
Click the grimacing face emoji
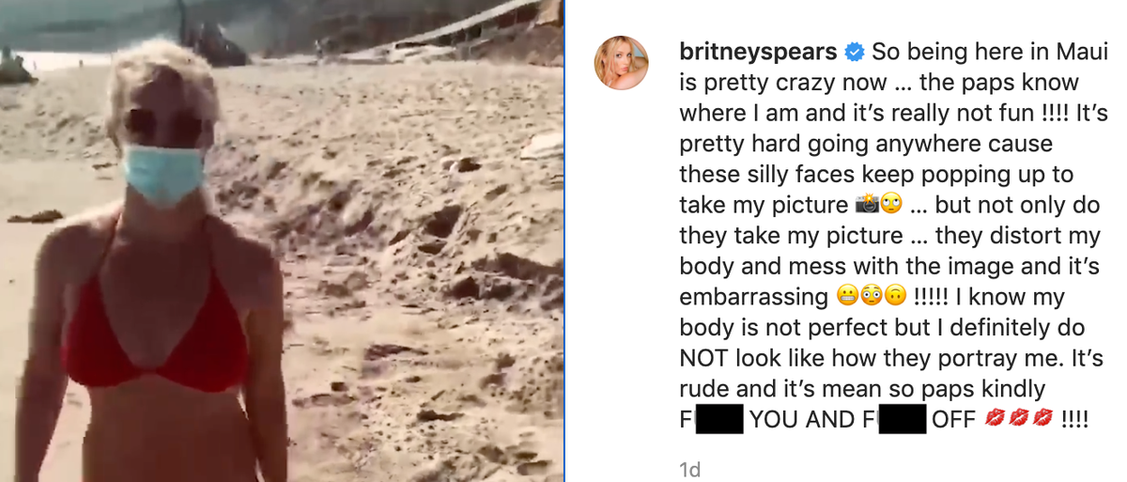point(846,297)
